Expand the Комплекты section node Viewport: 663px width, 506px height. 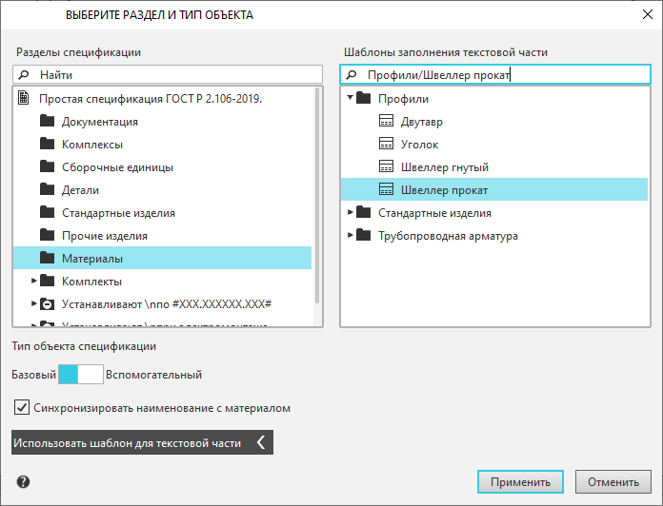(x=34, y=282)
